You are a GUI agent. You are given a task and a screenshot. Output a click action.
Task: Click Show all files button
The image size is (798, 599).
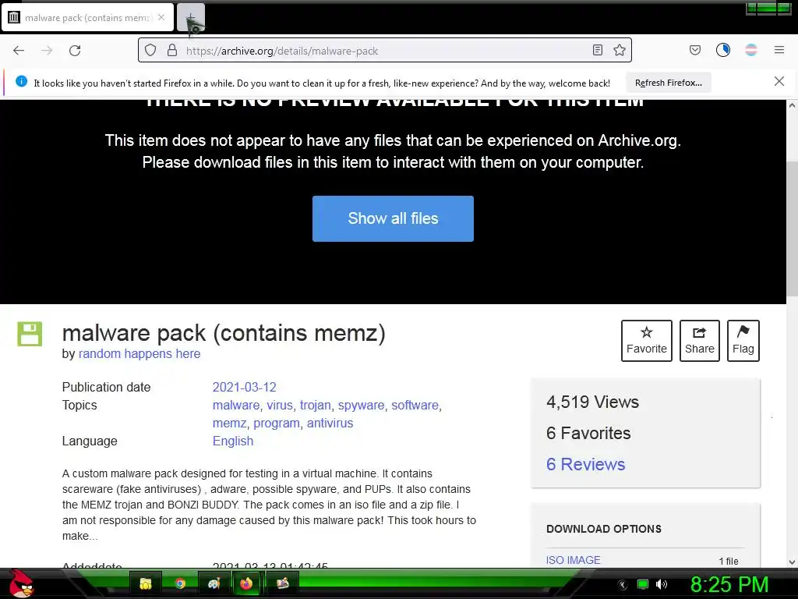pos(393,218)
